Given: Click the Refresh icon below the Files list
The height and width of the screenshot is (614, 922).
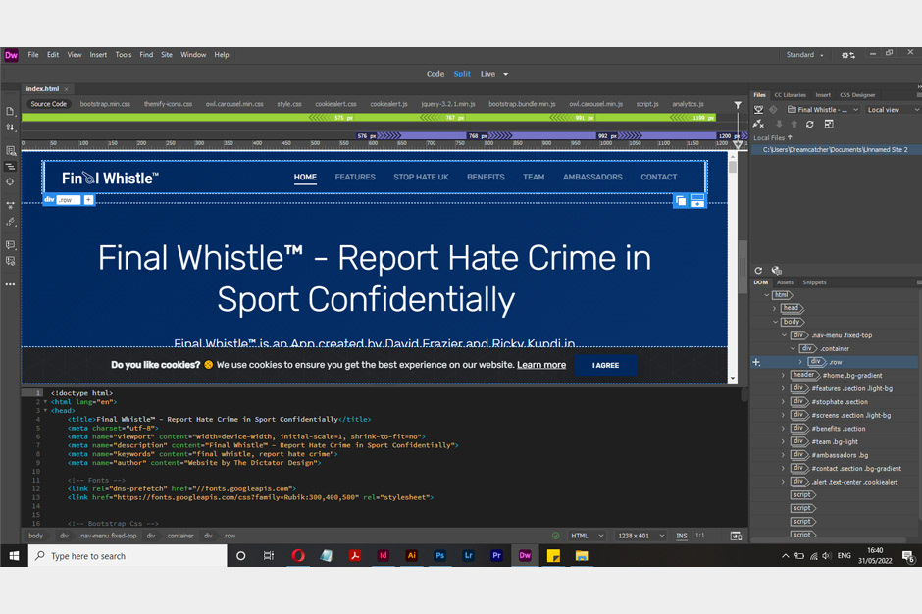Looking at the screenshot, I should pos(758,271).
